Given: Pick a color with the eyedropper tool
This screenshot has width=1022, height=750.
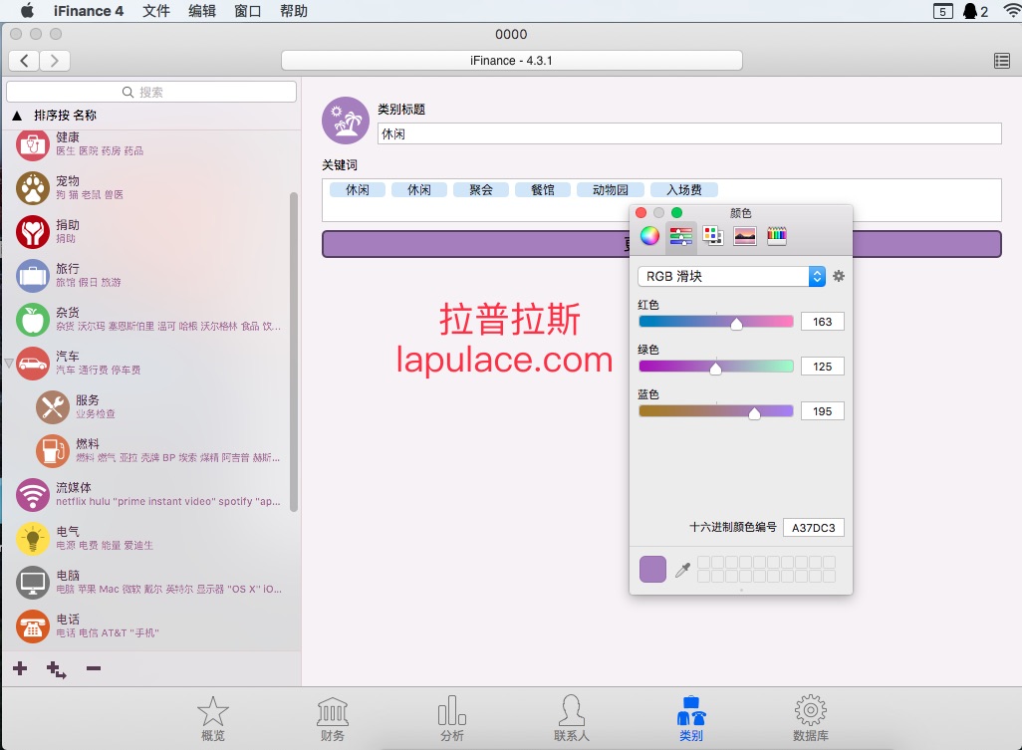Looking at the screenshot, I should click(682, 570).
